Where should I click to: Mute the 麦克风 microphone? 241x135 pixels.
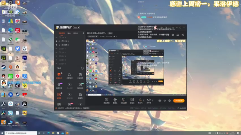click(x=140, y=101)
